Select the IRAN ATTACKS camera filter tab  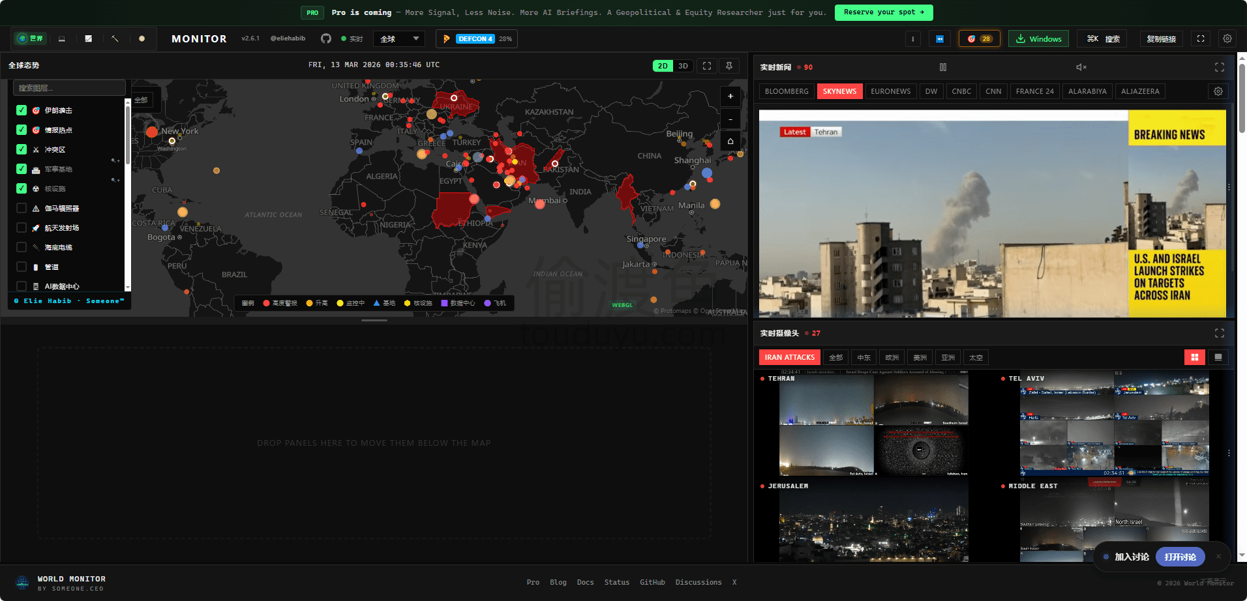click(789, 357)
